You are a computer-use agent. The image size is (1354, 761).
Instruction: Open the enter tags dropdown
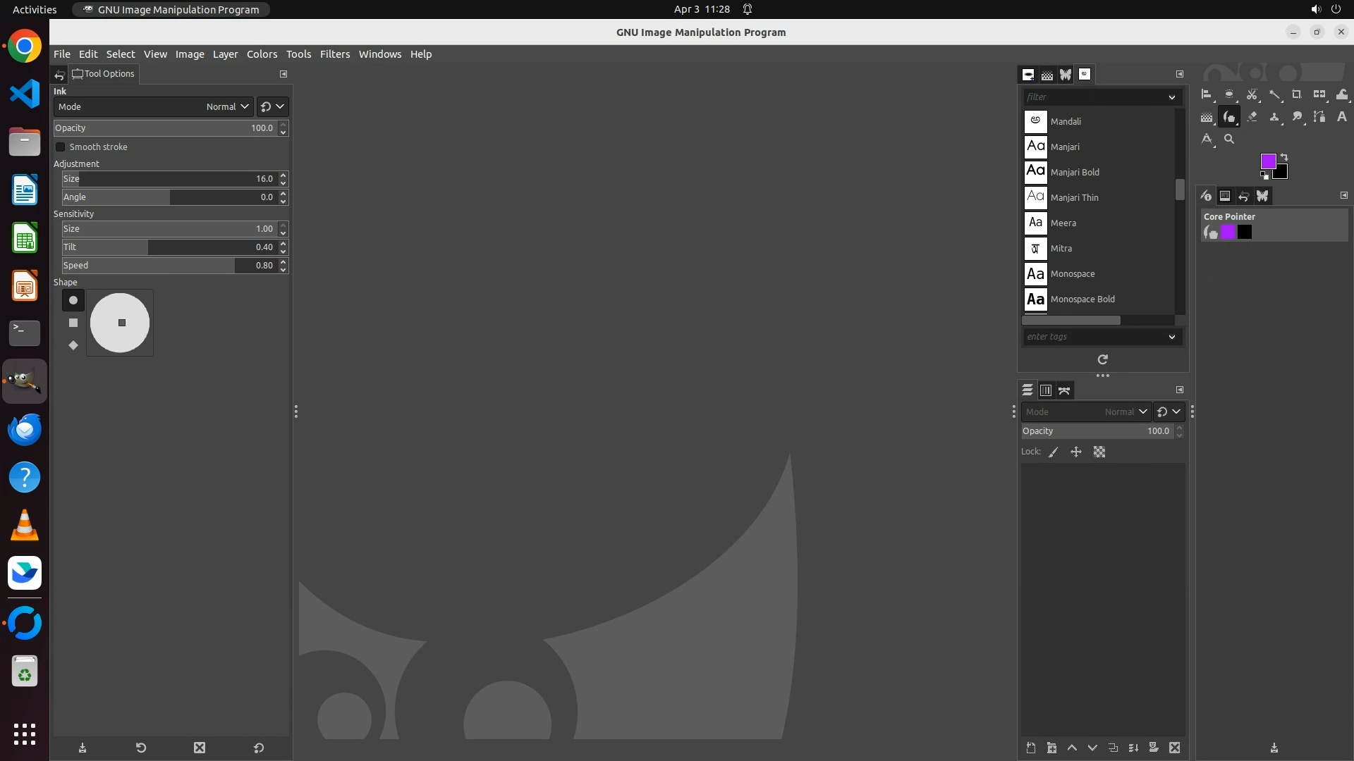click(1172, 337)
